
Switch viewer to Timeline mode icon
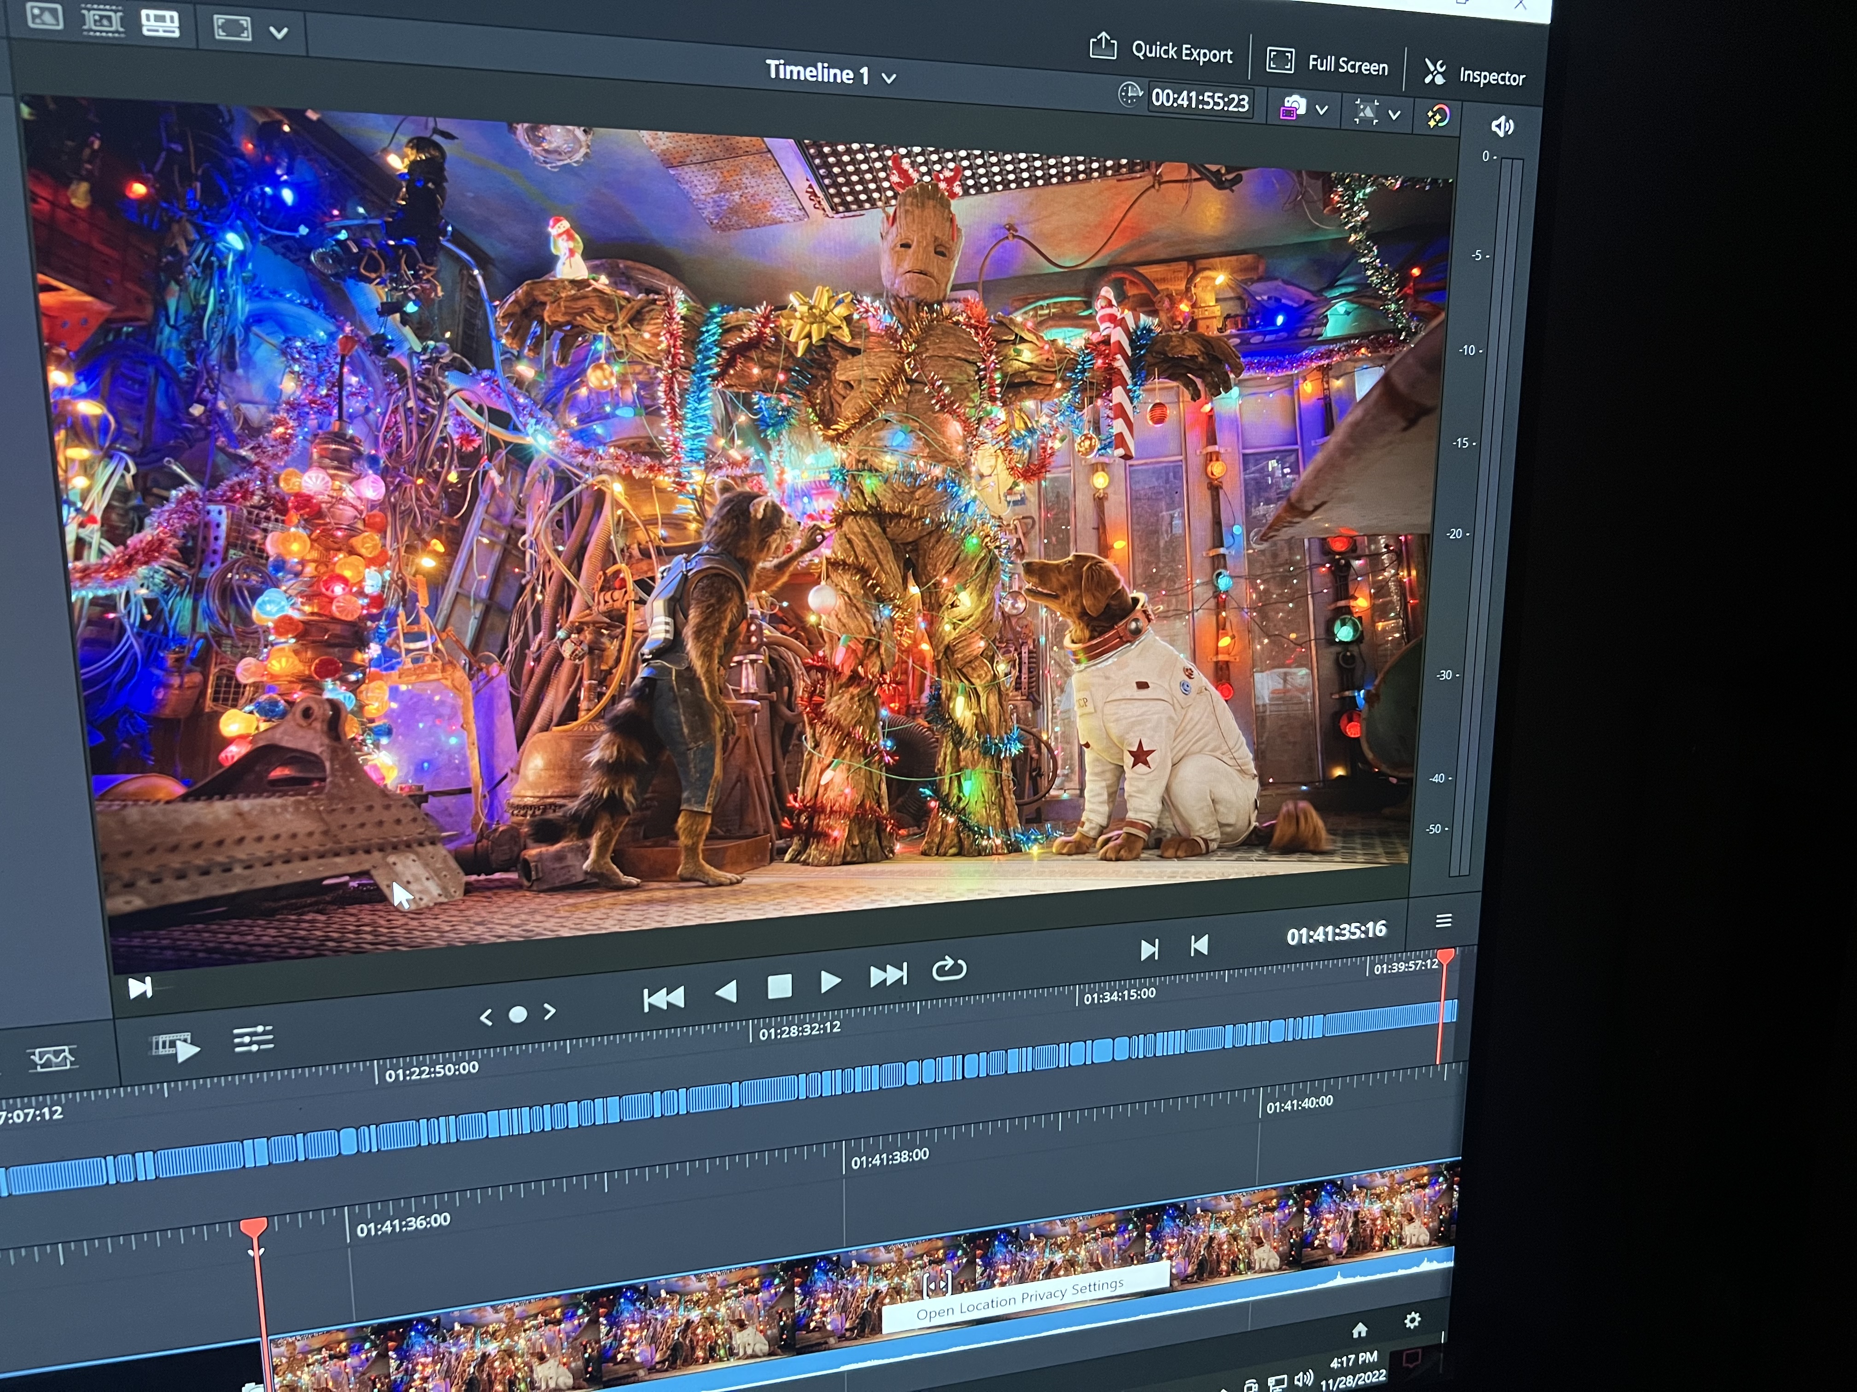(x=160, y=23)
